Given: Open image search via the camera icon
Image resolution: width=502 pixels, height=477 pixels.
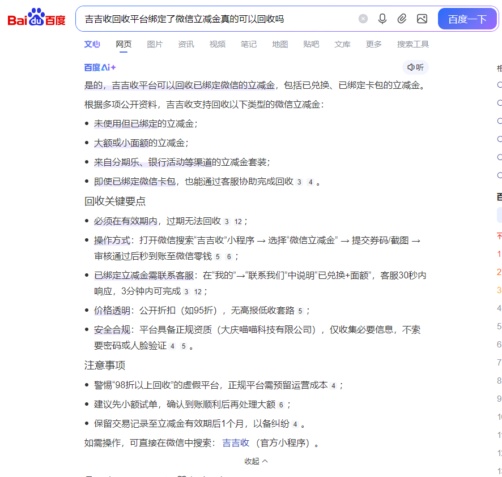Looking at the screenshot, I should (422, 19).
